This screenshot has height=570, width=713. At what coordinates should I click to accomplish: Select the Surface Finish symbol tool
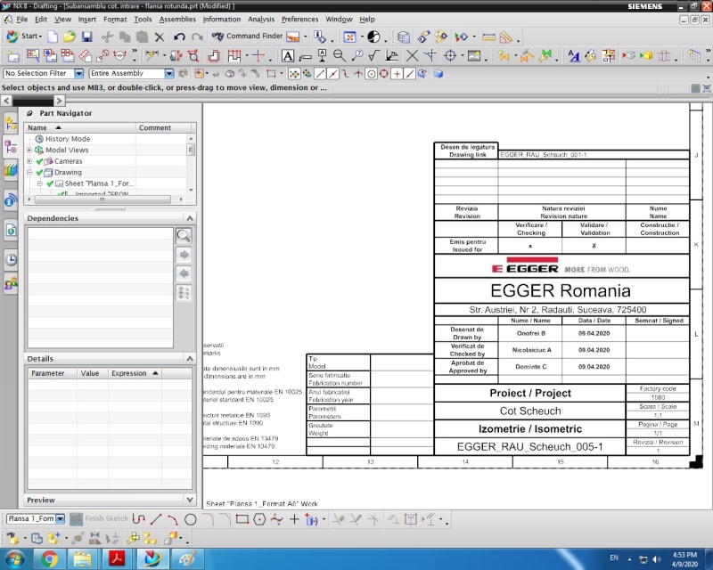[373, 56]
